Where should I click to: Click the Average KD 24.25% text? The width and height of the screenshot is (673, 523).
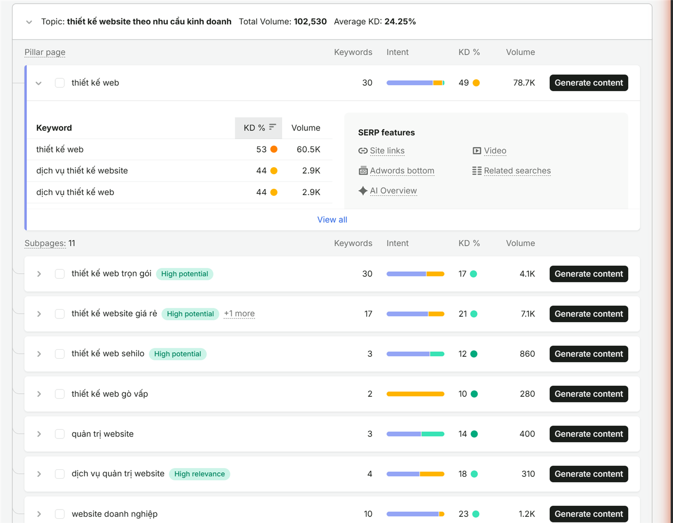click(x=375, y=22)
